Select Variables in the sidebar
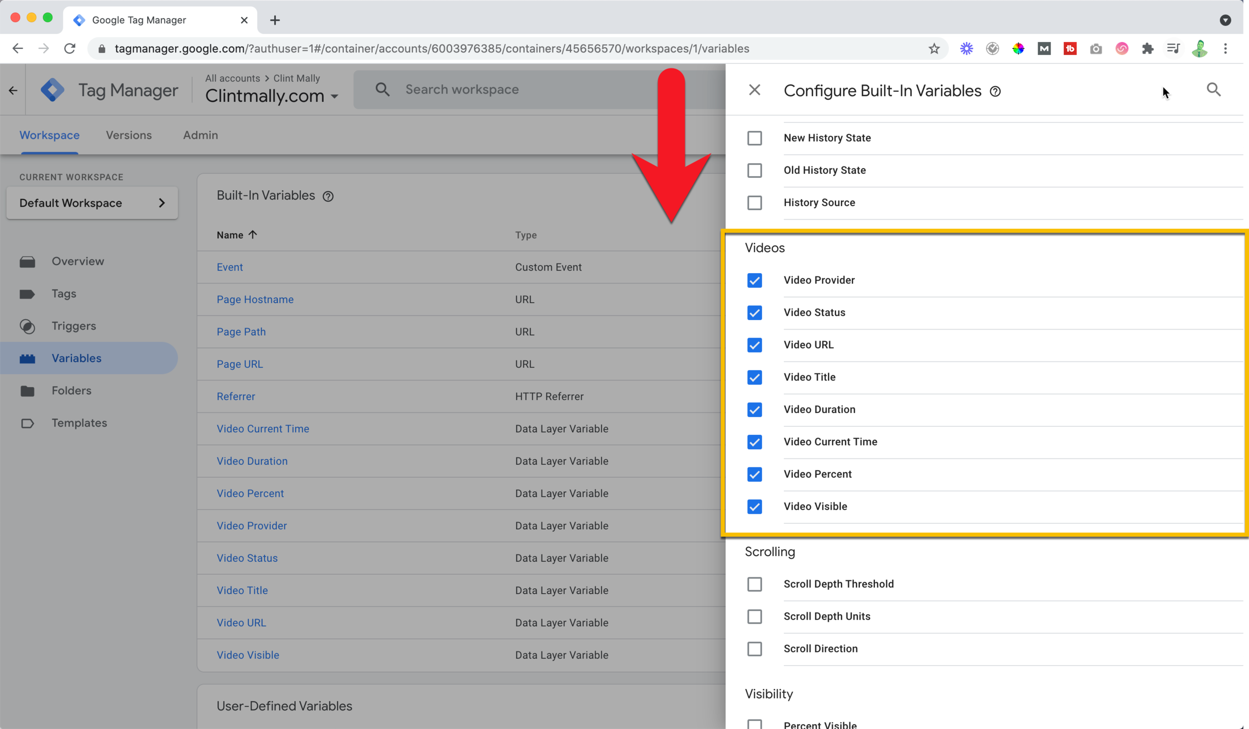The width and height of the screenshot is (1249, 729). tap(89, 358)
